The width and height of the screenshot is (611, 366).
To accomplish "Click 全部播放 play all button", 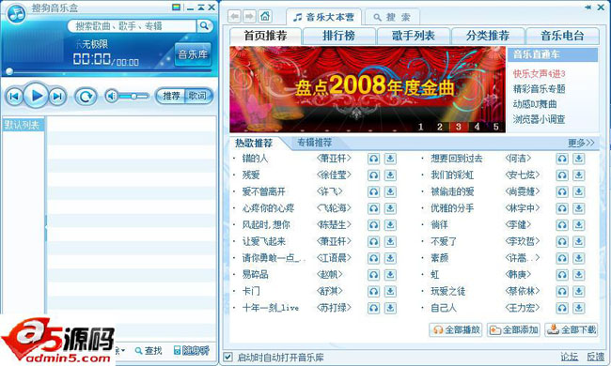I will pyautogui.click(x=456, y=329).
